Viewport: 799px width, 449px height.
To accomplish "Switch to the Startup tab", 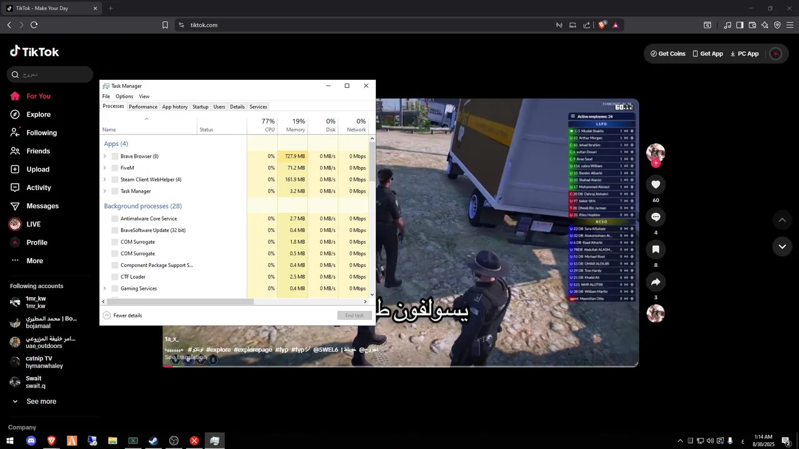I will (200, 107).
